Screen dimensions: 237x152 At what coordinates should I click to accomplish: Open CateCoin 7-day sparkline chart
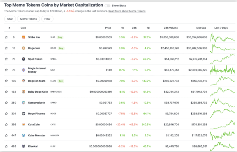222,125
